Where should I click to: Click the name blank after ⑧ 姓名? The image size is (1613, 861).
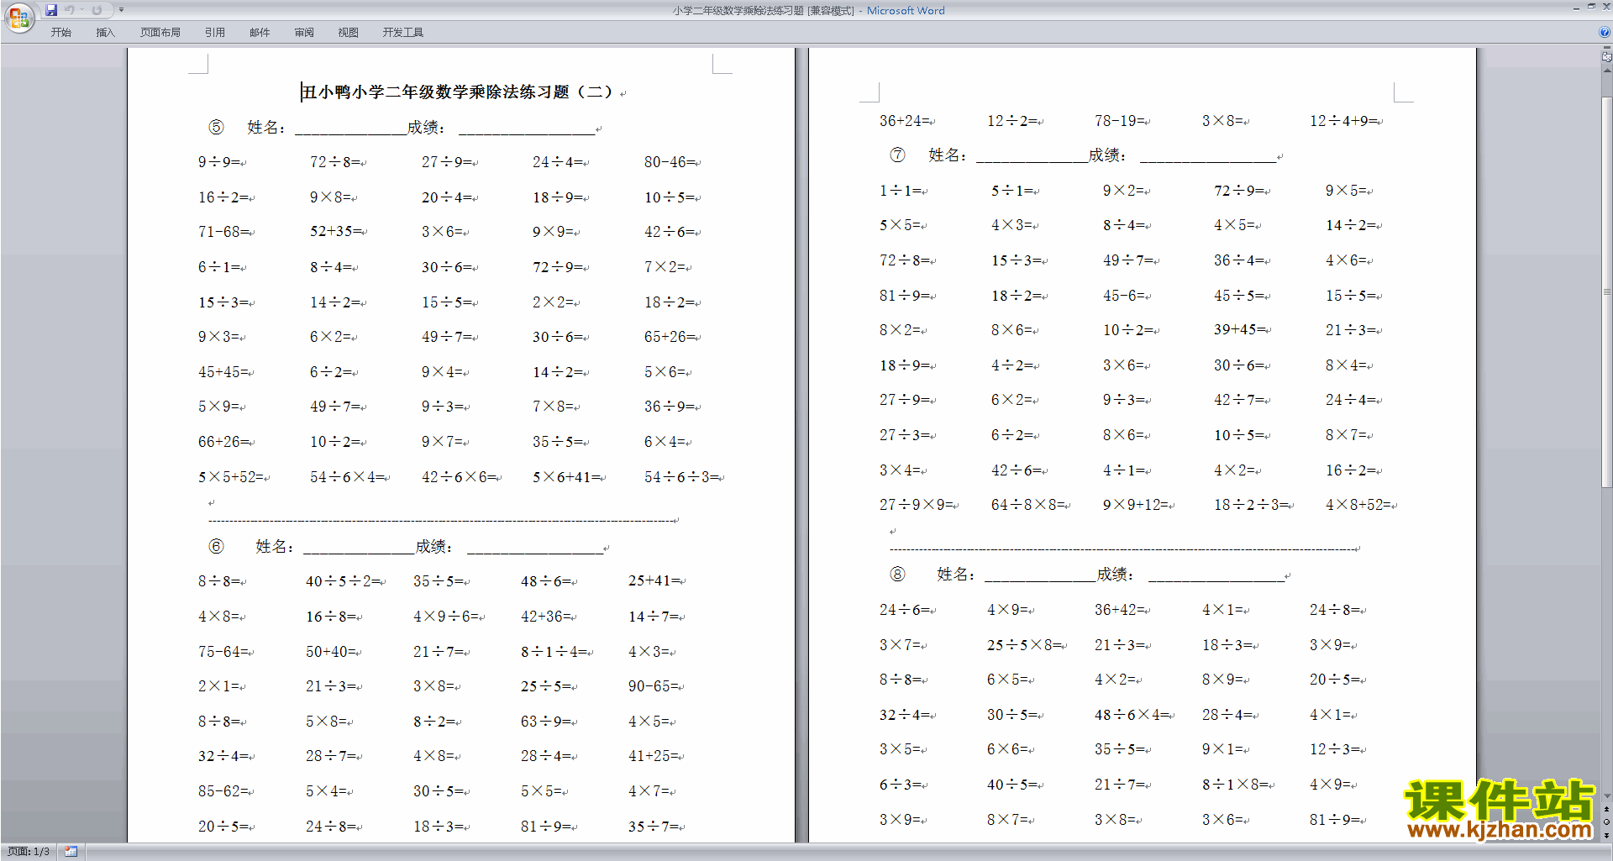1040,576
